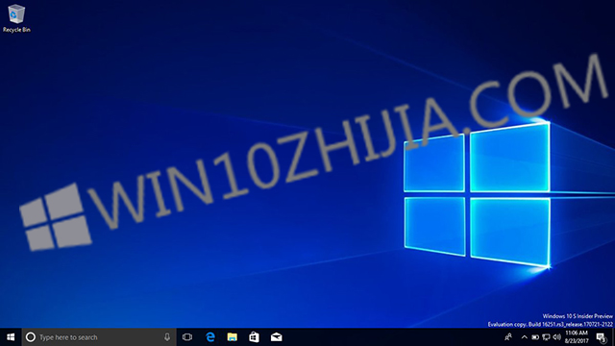Open the Windows Start menu
Image resolution: width=615 pixels, height=346 pixels.
point(11,337)
